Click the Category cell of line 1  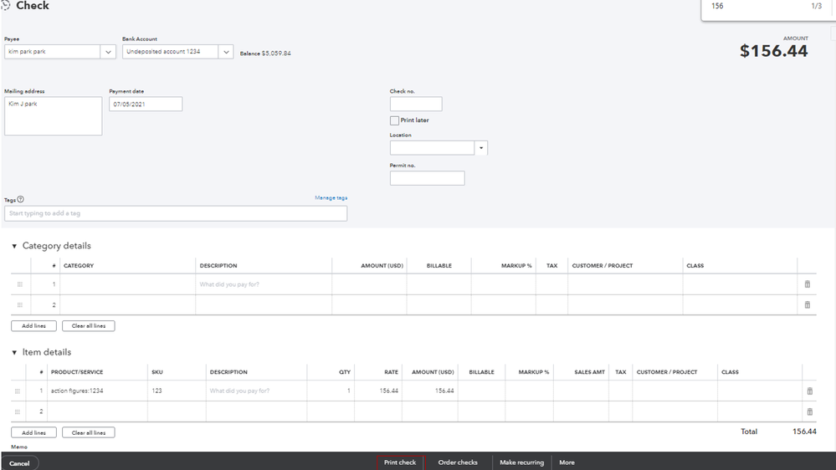127,284
